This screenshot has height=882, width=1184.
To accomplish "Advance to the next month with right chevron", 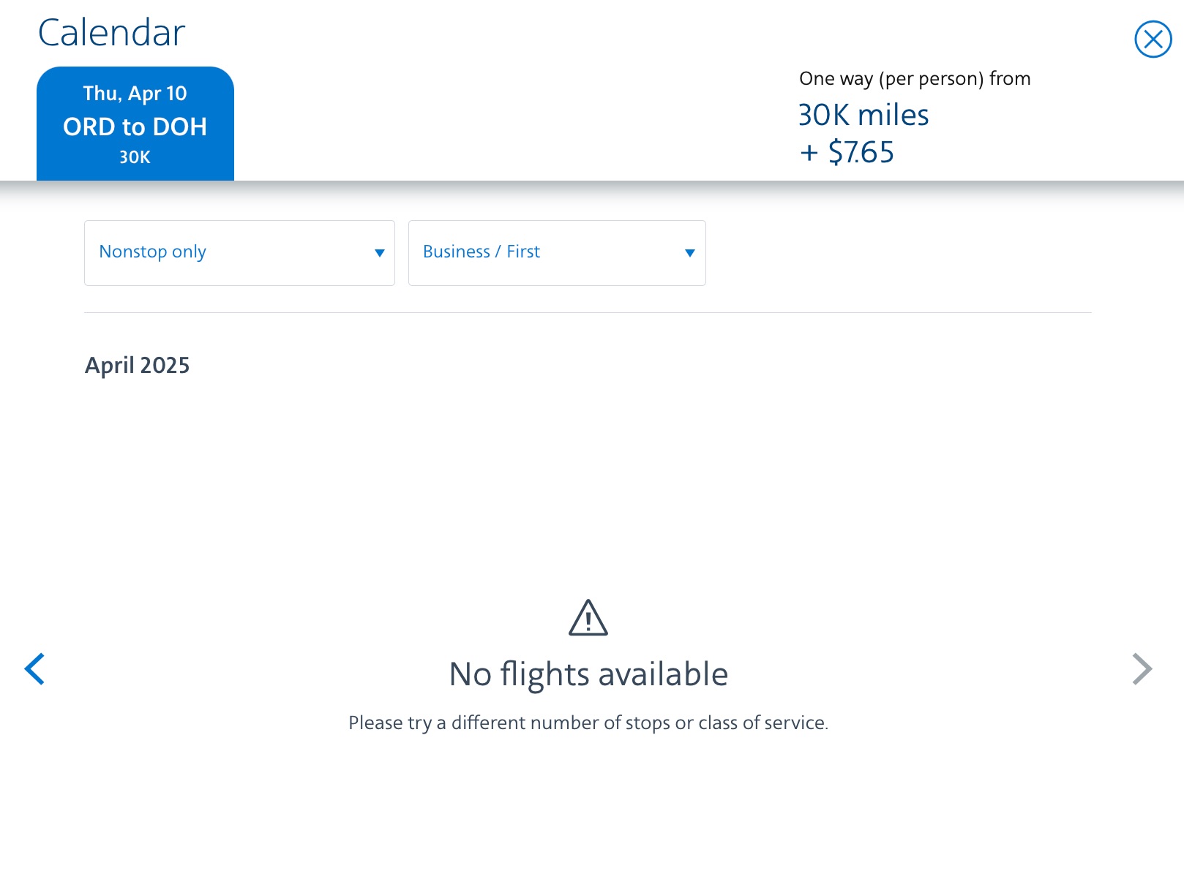I will click(1143, 669).
